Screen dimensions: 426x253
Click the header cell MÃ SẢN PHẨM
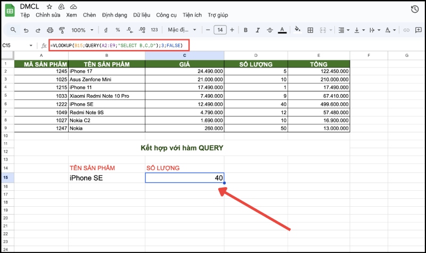pos(42,64)
